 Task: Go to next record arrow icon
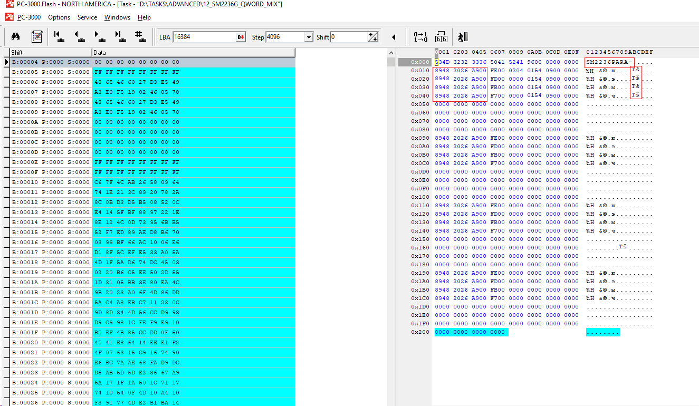pyautogui.click(x=99, y=37)
